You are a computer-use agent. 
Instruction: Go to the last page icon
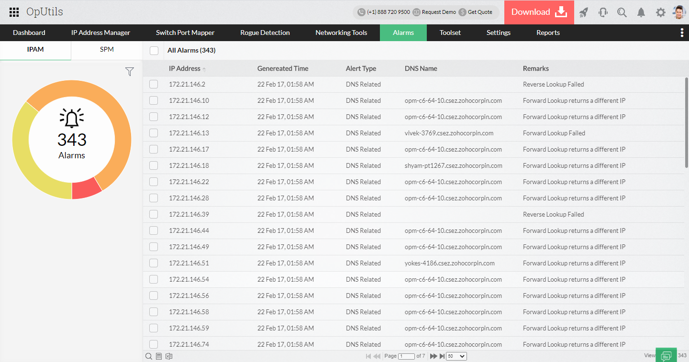pos(442,356)
